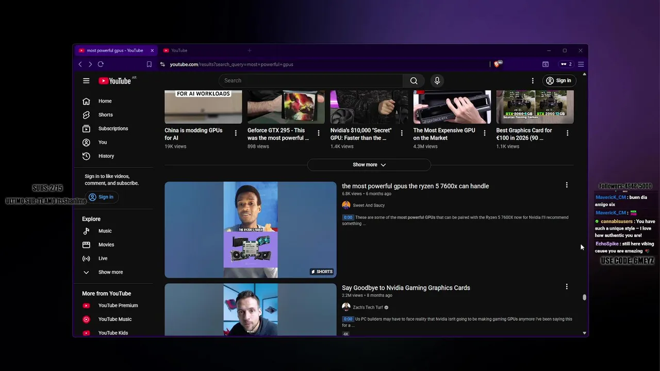This screenshot has width=660, height=371.
Task: Click the YouTube logo
Action: (115, 80)
